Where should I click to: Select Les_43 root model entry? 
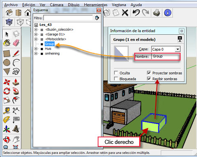click(46, 25)
